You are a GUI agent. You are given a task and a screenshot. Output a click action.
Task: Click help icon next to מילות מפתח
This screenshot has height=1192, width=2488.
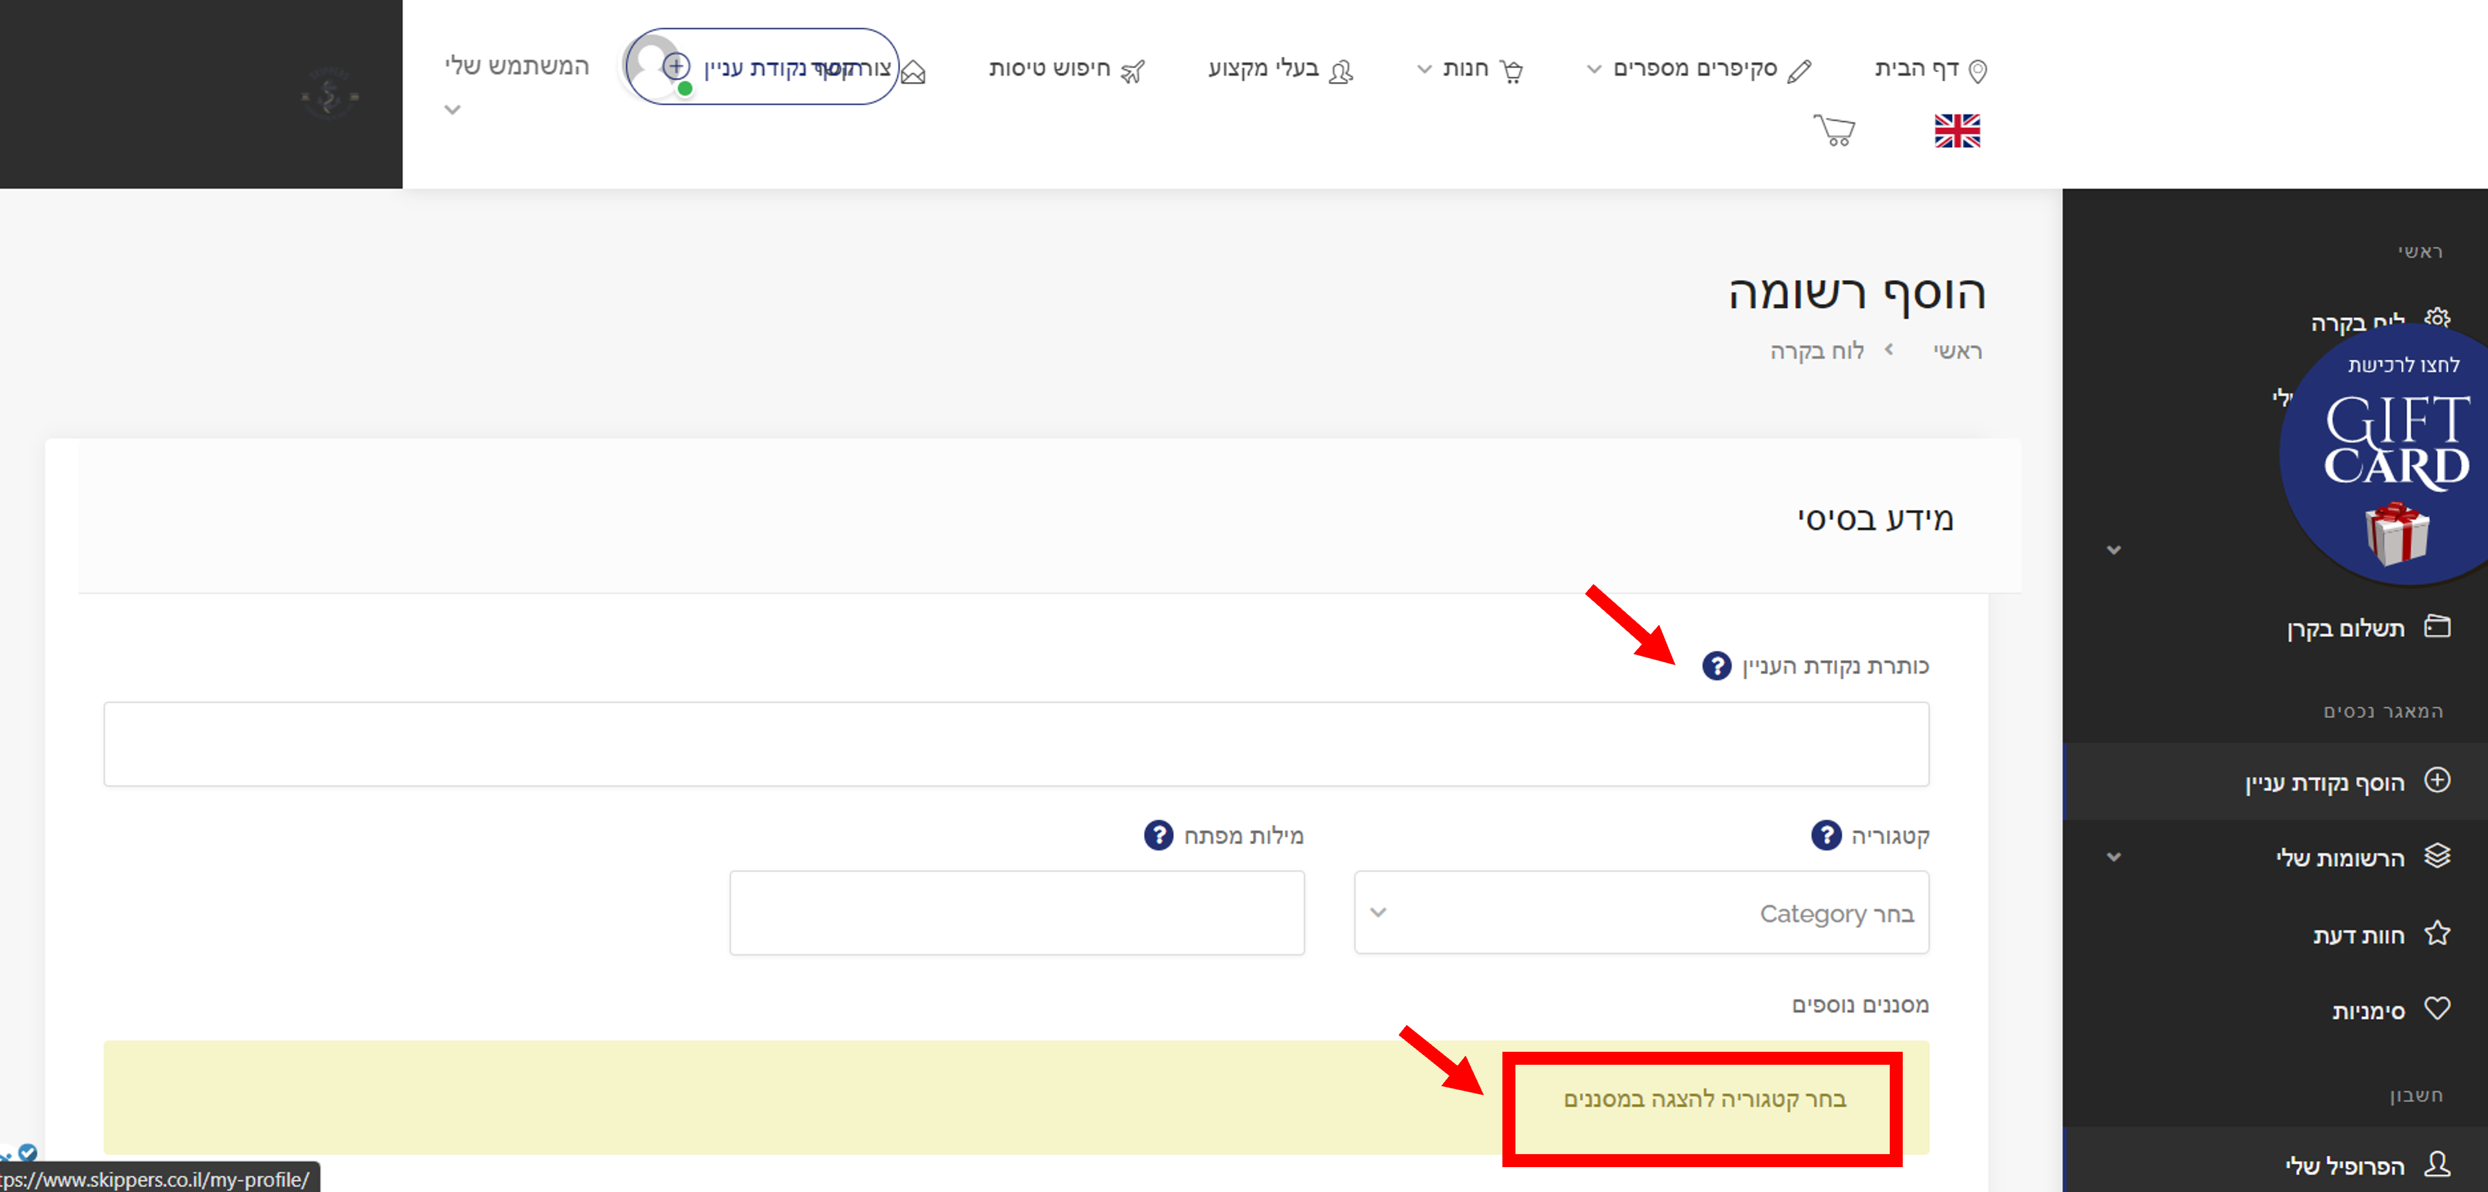tap(1158, 835)
